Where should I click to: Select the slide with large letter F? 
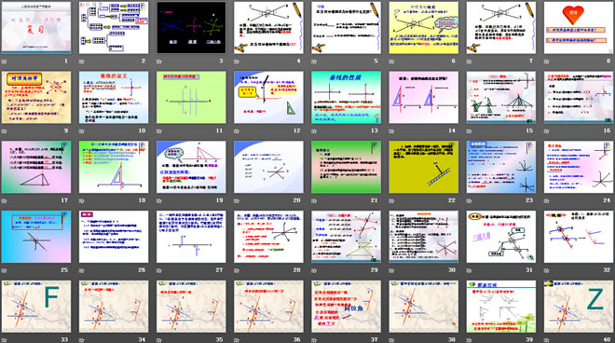[x=36, y=307]
